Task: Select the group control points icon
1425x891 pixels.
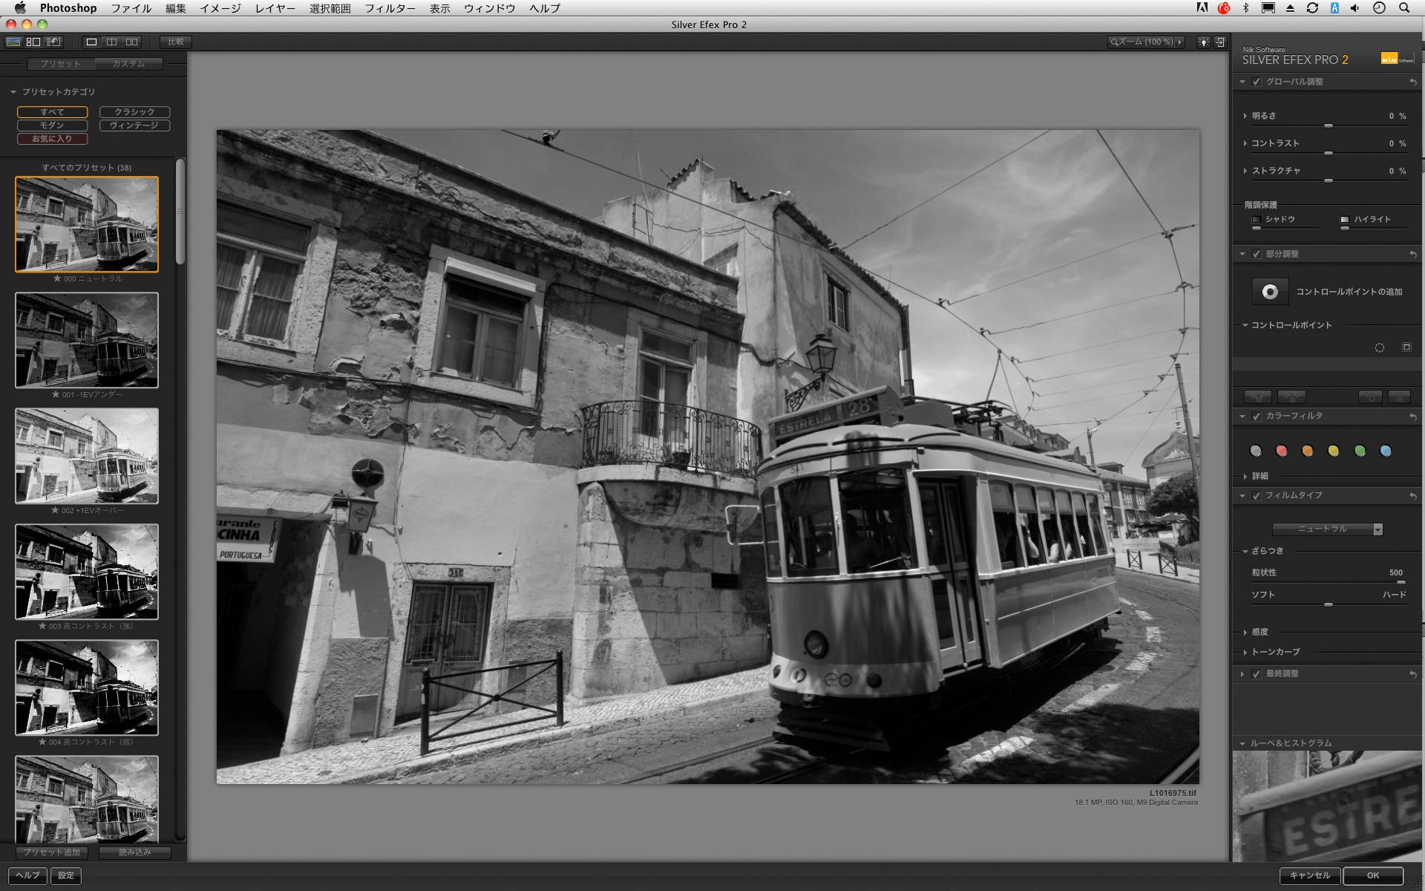Action: (1258, 397)
